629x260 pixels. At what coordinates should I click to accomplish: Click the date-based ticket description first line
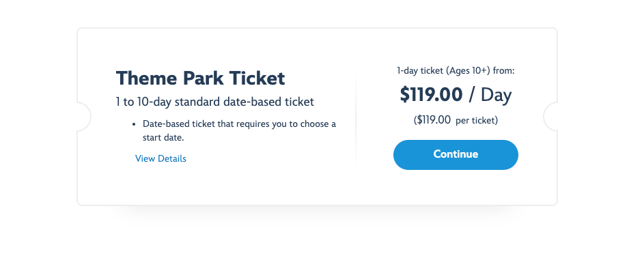point(240,124)
